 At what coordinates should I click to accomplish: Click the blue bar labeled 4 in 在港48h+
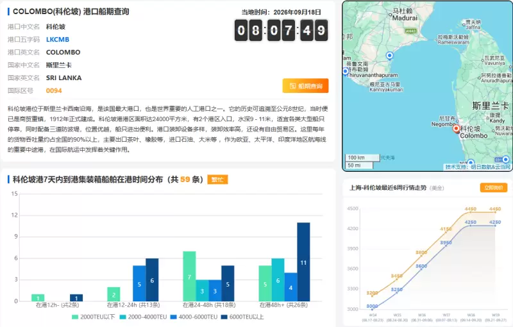290,287
